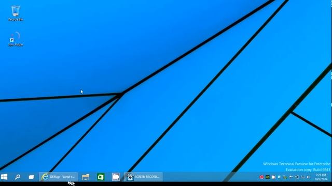Open the volume speaker icon
This screenshot has width=332, height=186.
click(x=309, y=177)
